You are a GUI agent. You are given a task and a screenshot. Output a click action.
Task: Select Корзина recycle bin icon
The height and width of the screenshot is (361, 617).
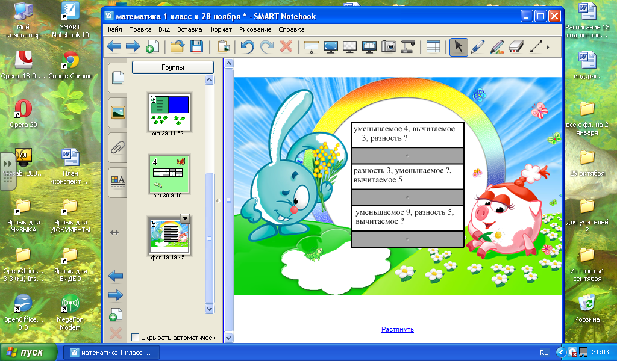tap(587, 309)
